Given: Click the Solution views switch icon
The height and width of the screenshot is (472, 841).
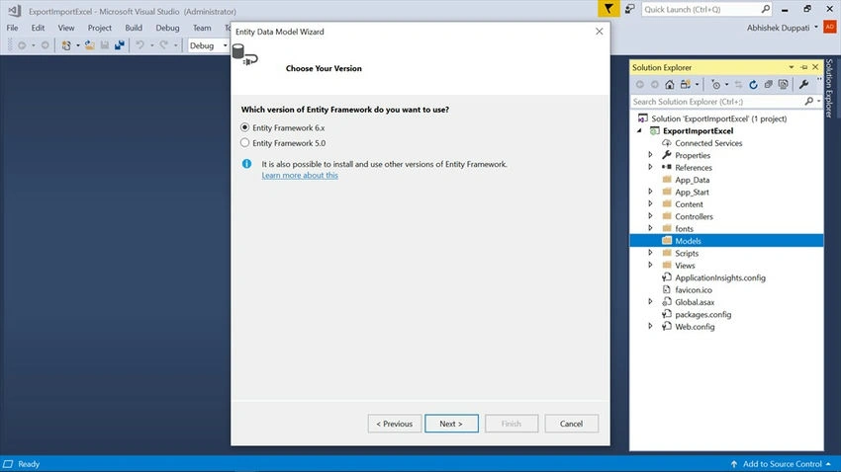Looking at the screenshot, I should tap(686, 85).
